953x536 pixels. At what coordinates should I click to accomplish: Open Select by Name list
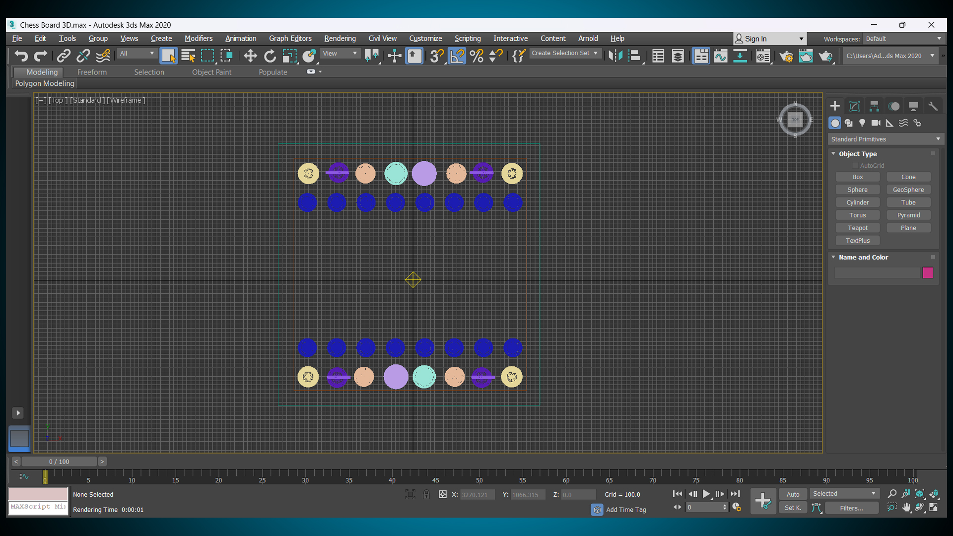188,56
